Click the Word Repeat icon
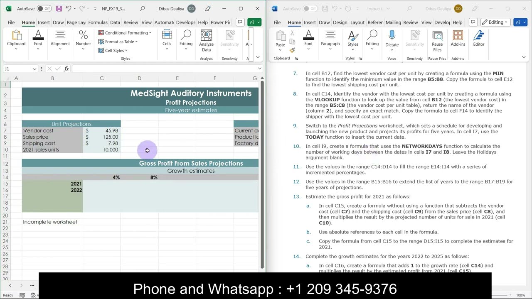 (x=347, y=9)
